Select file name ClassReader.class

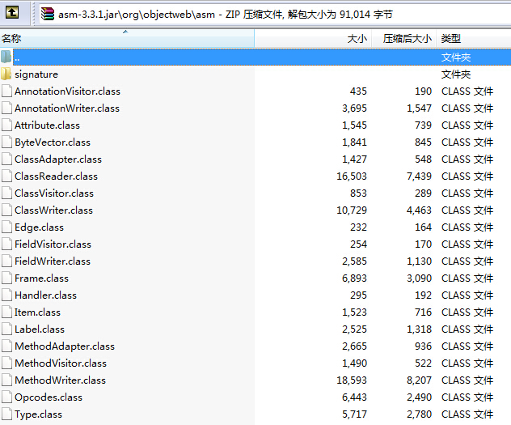coord(56,176)
